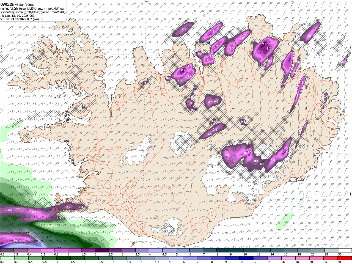352x264 pixels.
Task: Click the 1.5 snowfall value on the map
Action: 211,56
